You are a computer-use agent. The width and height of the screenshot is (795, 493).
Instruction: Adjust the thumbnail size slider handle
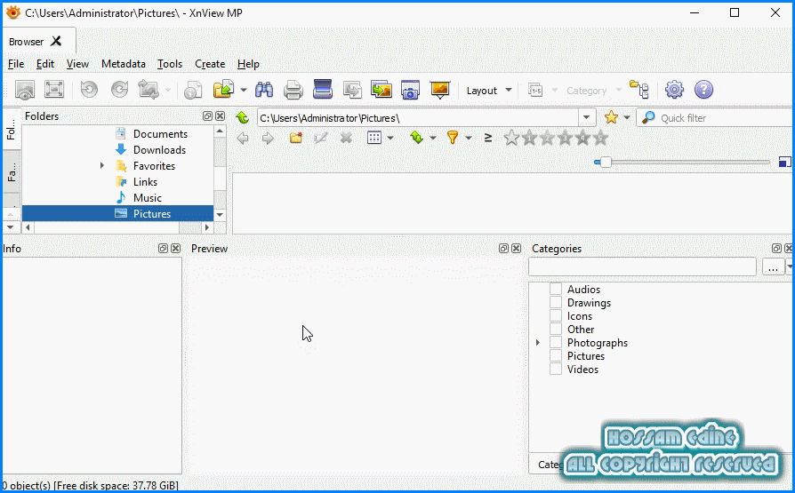(606, 163)
